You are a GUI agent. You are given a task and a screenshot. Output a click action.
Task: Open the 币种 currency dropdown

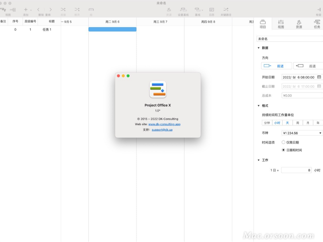click(301, 133)
